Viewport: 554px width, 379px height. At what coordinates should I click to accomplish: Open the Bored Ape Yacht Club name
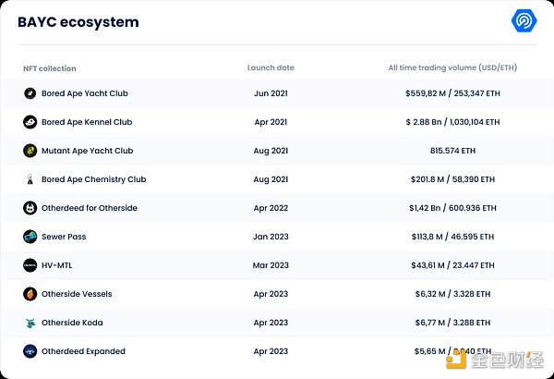point(86,93)
